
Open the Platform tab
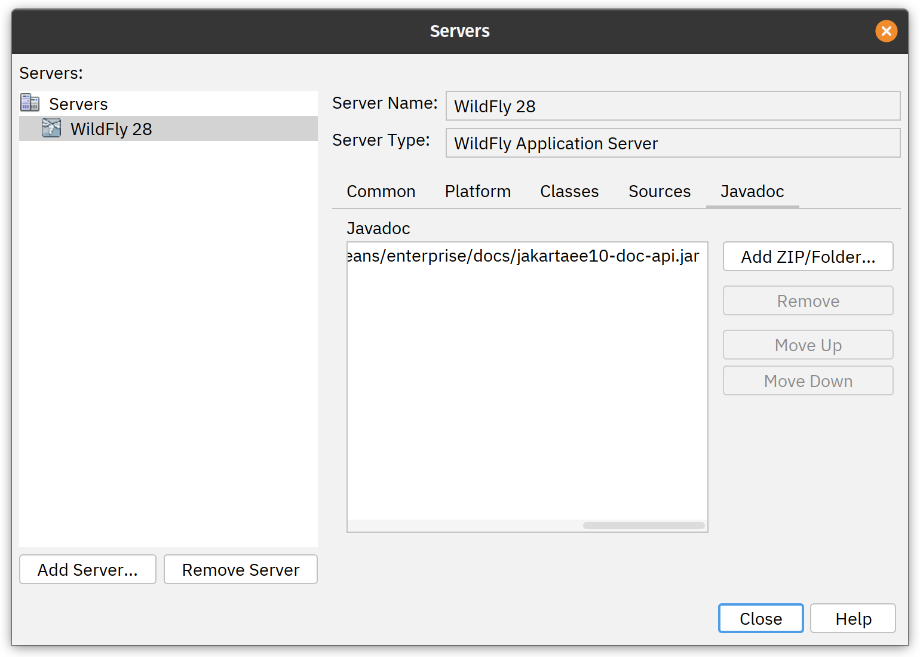click(x=478, y=191)
